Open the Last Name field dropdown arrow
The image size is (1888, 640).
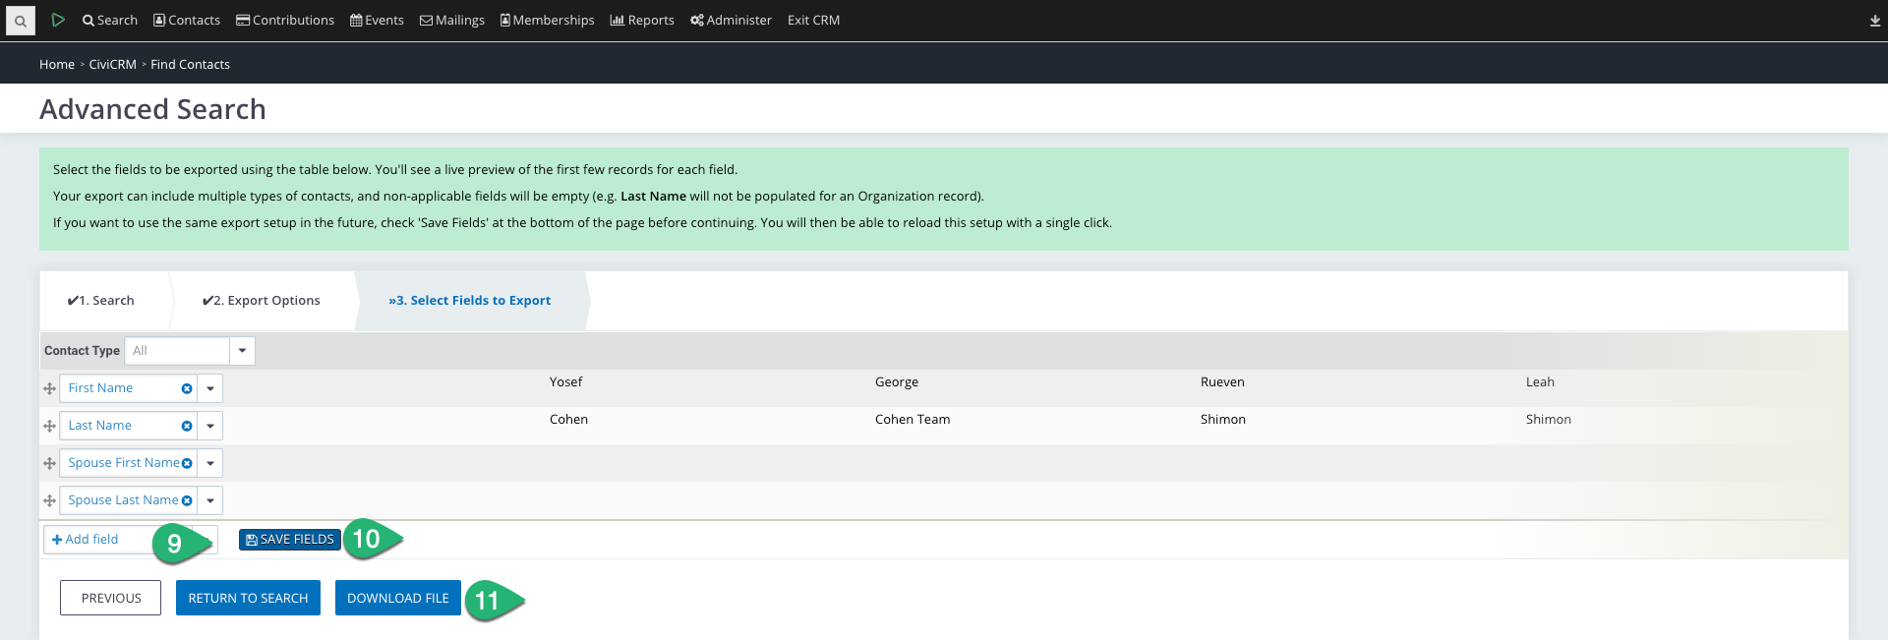(x=210, y=426)
